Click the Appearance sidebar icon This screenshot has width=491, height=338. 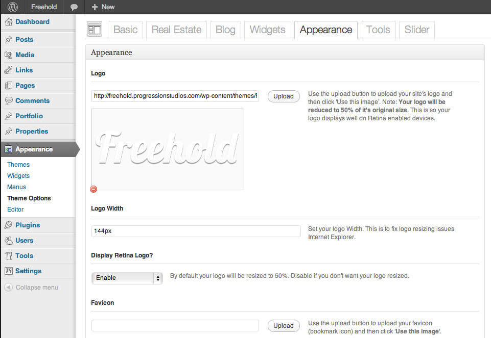[x=9, y=149]
